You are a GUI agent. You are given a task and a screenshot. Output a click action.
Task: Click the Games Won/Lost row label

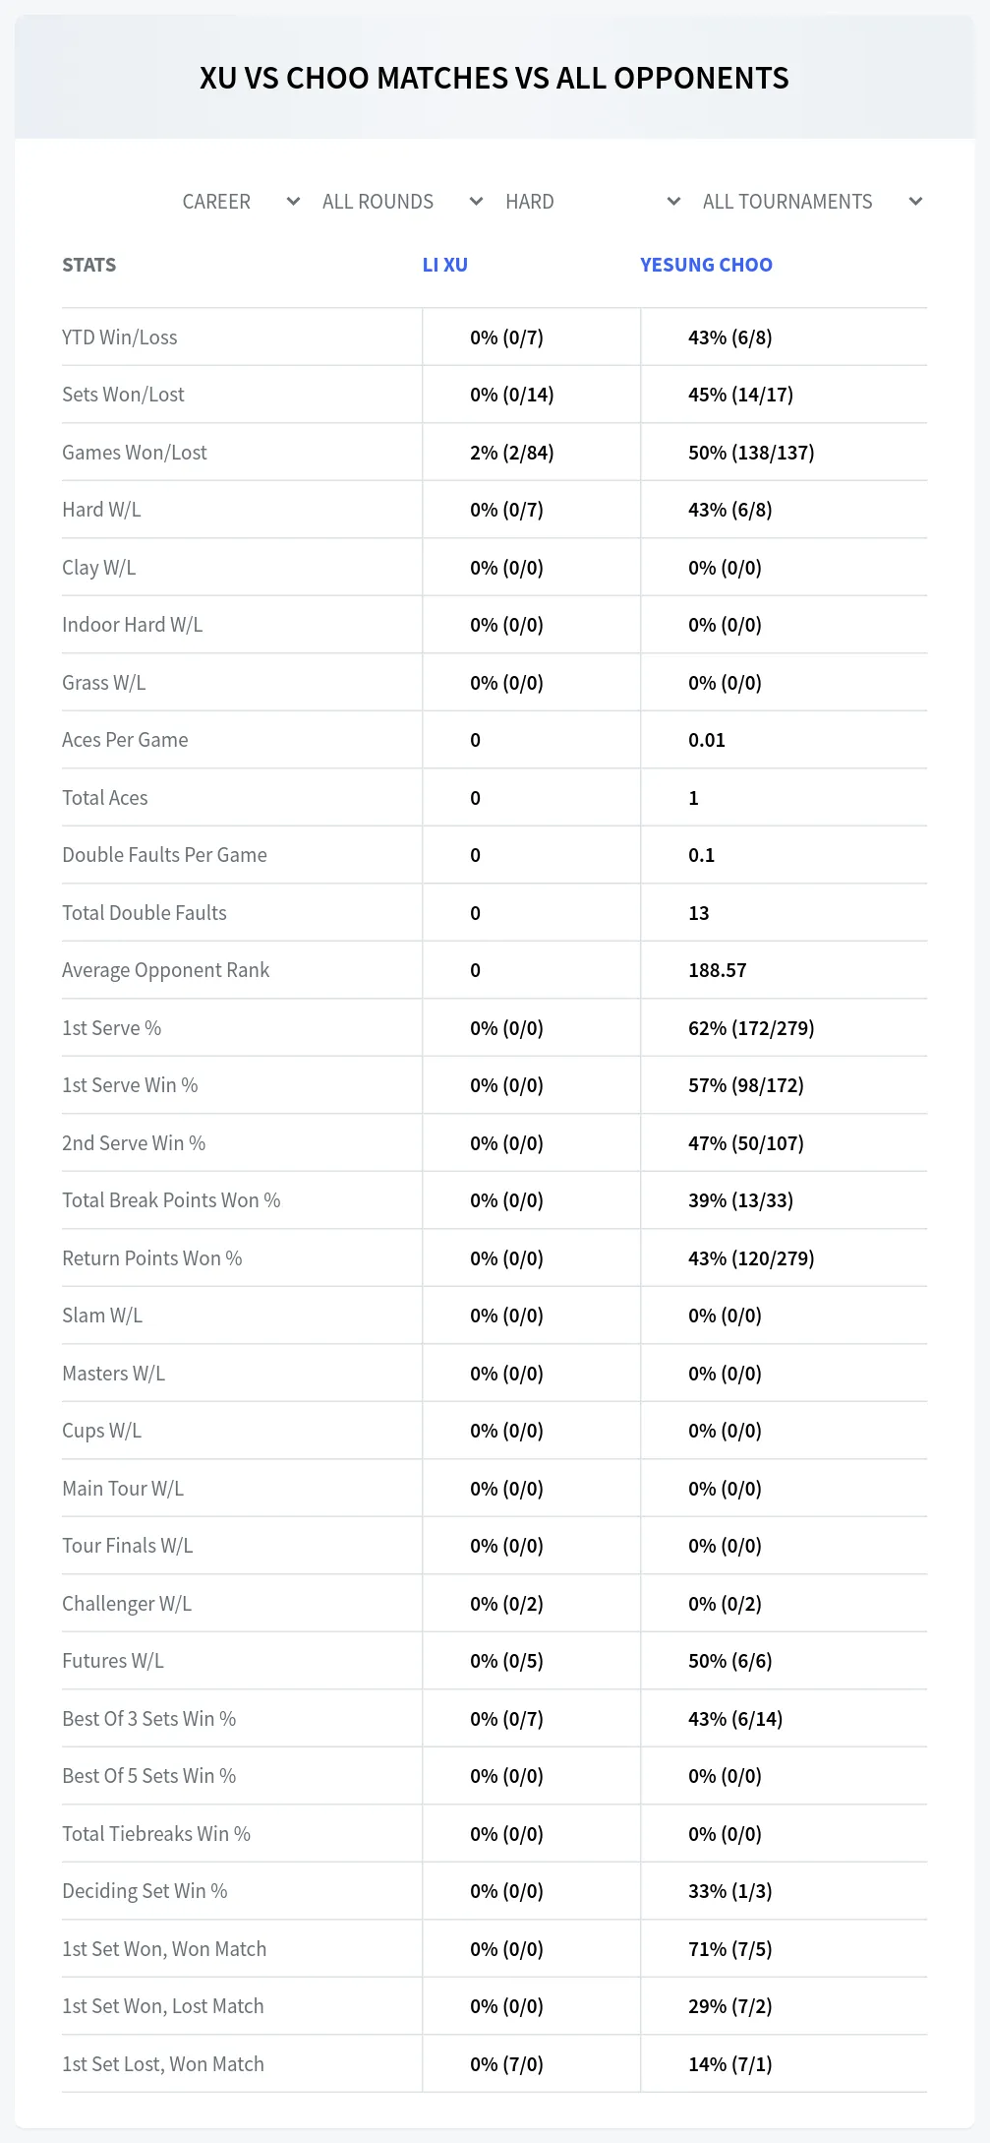[135, 453]
